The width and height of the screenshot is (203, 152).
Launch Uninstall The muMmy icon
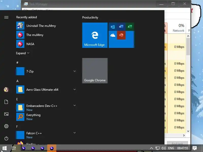20,26
